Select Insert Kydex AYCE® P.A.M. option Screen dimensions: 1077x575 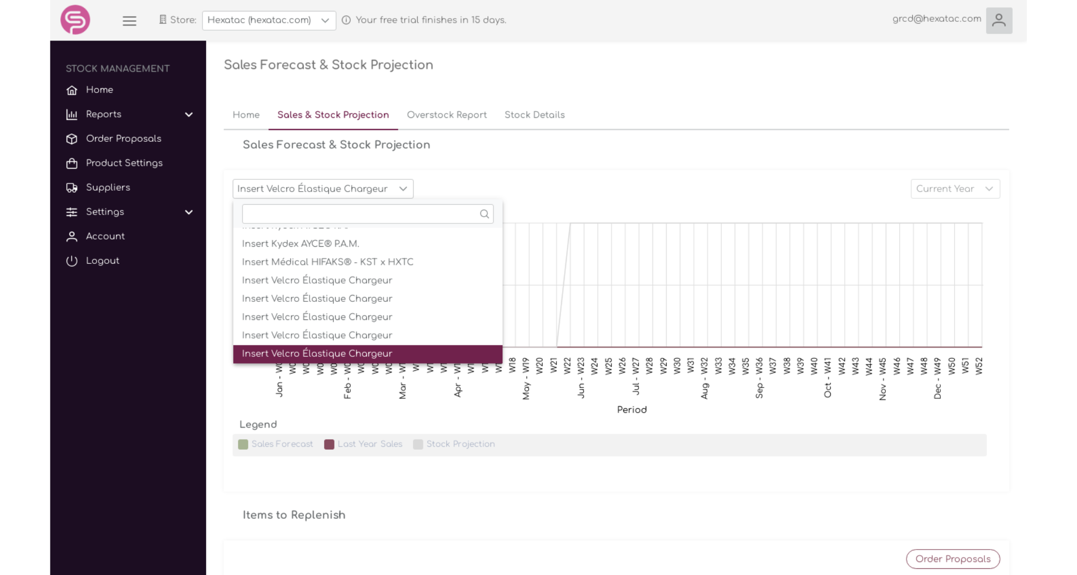point(368,244)
